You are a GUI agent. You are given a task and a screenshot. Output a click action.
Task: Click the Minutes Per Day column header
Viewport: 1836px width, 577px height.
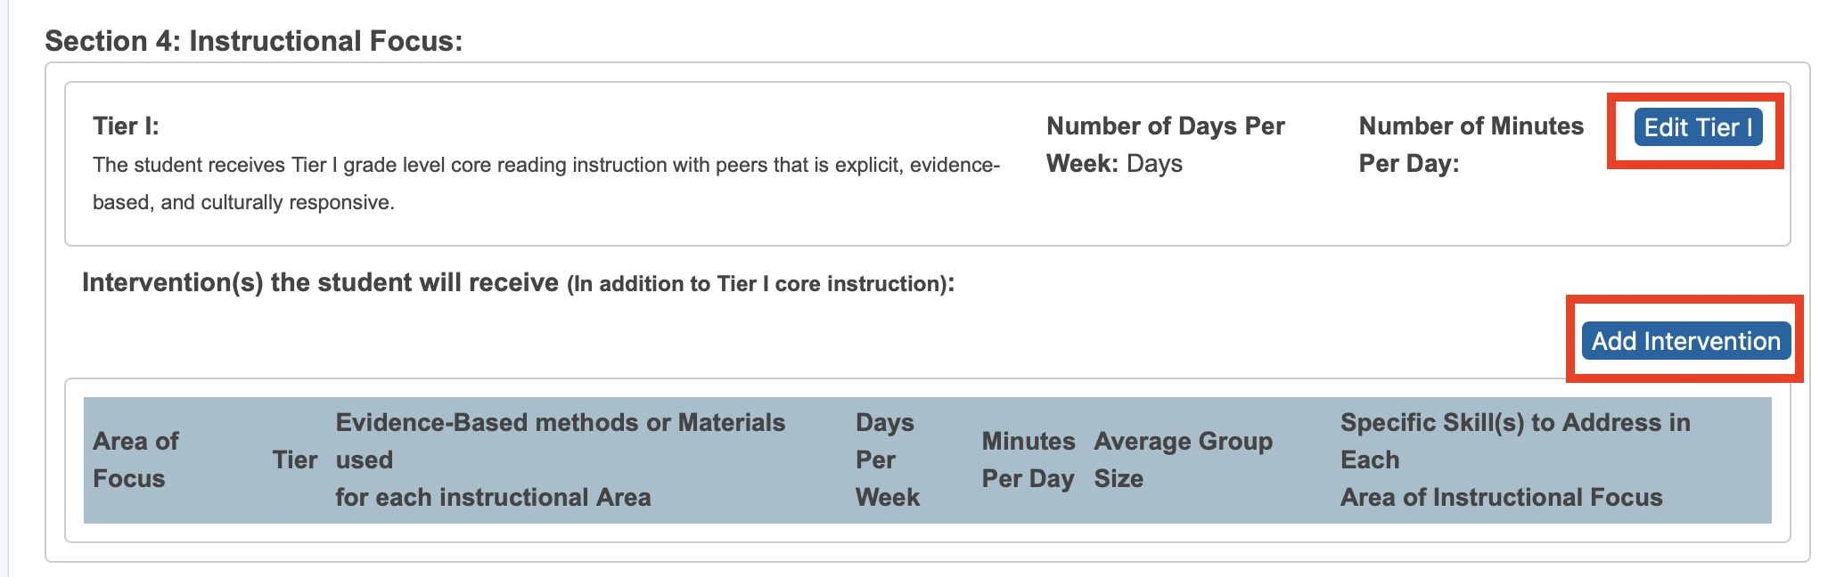point(1029,459)
